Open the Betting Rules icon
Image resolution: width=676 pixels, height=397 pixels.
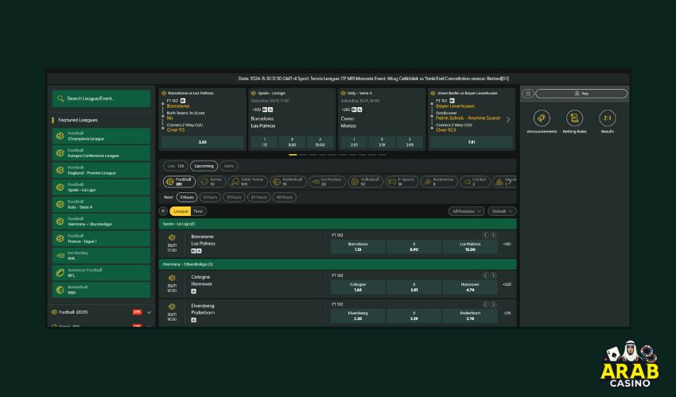point(574,118)
